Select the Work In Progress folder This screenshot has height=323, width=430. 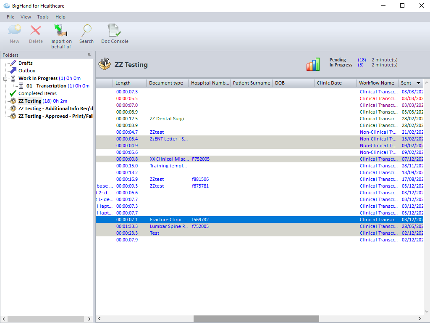click(x=50, y=78)
